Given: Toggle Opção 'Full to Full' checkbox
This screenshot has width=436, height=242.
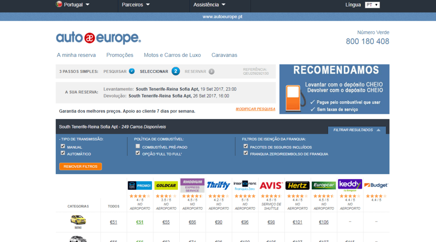Looking at the screenshot, I should click(138, 153).
